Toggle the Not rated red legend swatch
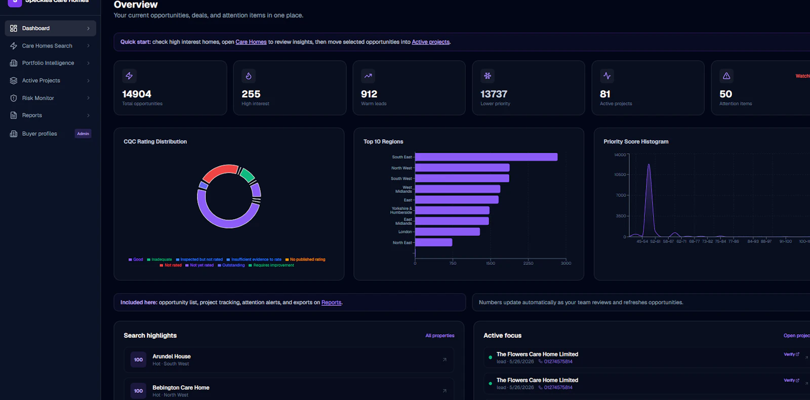 click(x=161, y=265)
